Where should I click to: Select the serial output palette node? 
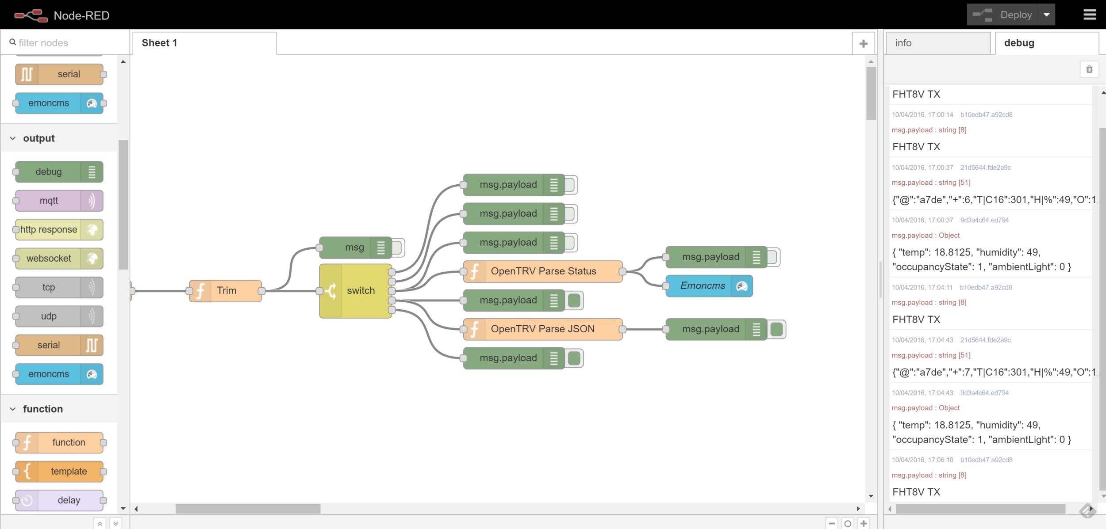(x=59, y=345)
